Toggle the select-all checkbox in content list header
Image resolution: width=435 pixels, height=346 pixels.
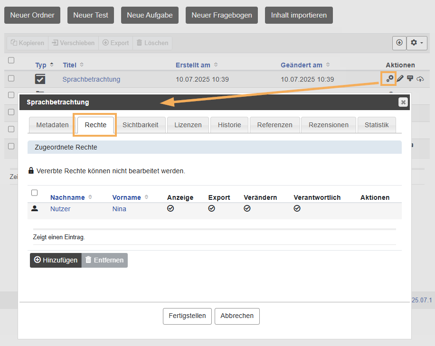click(11, 60)
